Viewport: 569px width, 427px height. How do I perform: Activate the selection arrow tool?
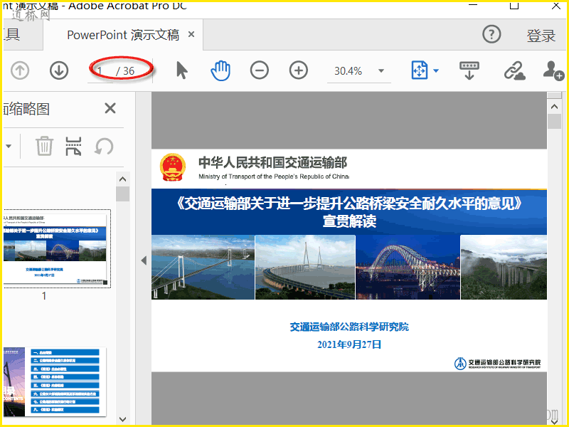click(182, 70)
